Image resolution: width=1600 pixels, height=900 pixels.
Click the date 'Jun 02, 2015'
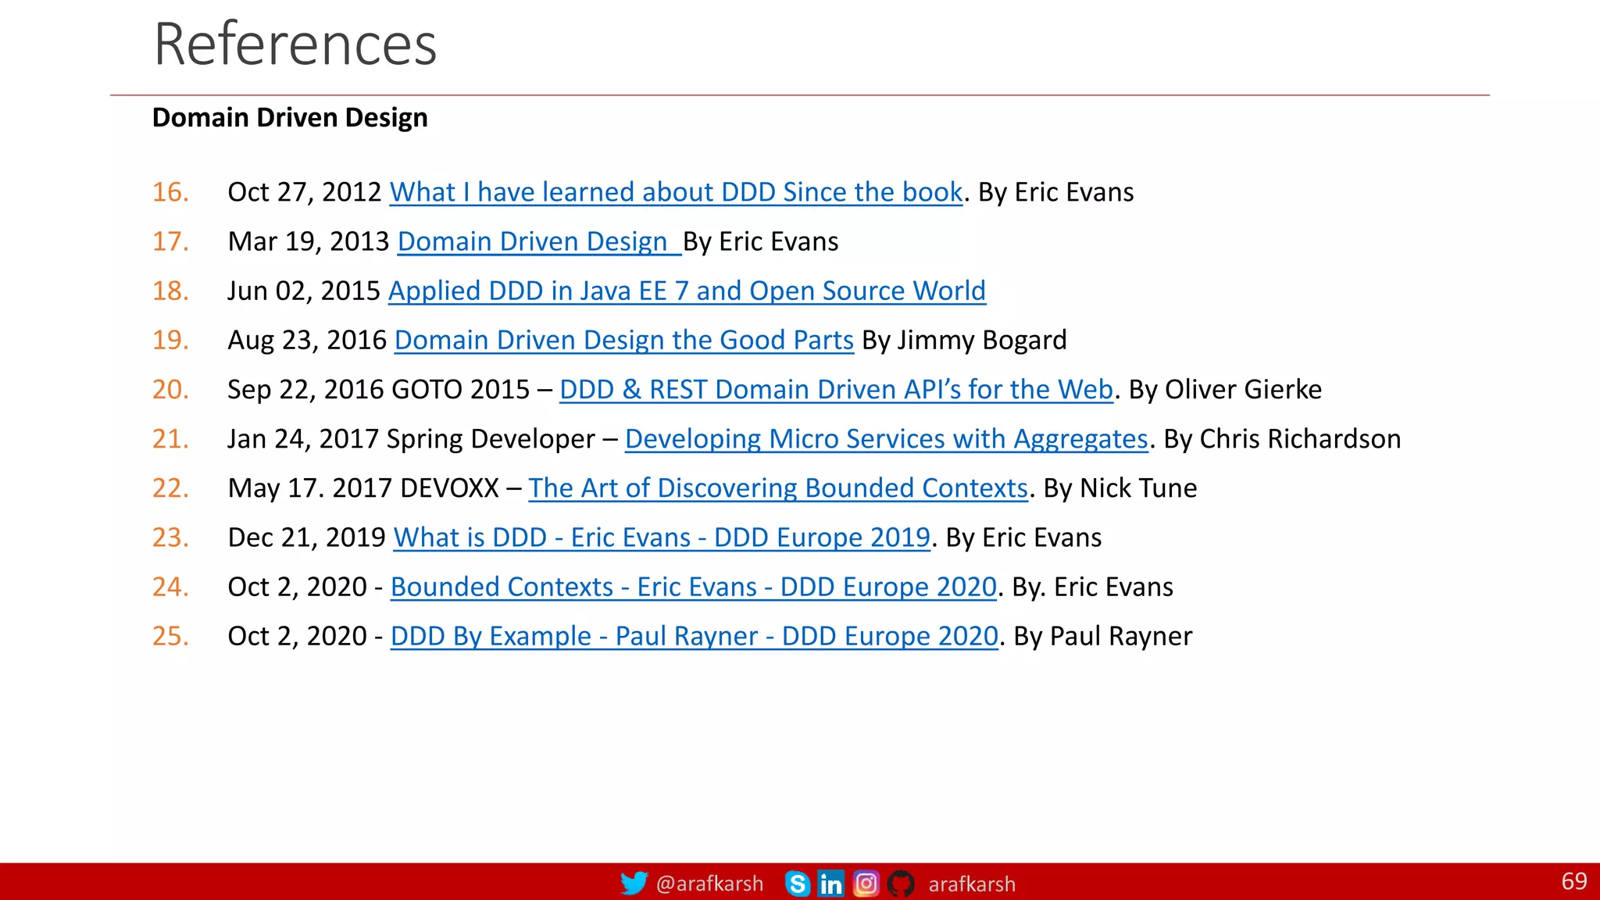click(304, 291)
